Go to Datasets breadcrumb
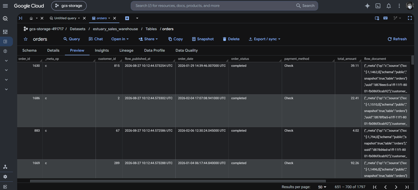Viewport: 418px width, 190px height. [x=78, y=29]
